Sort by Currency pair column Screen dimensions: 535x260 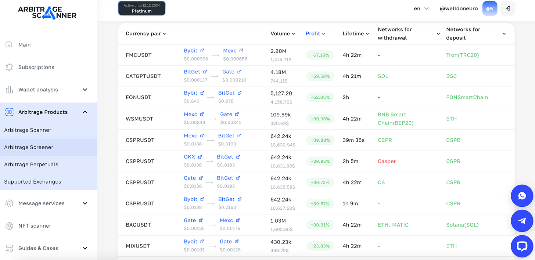click(146, 33)
